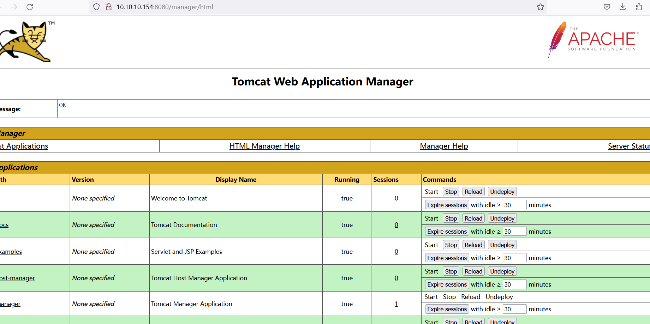Open HTML Manager Help link
The height and width of the screenshot is (324, 650).
264,146
